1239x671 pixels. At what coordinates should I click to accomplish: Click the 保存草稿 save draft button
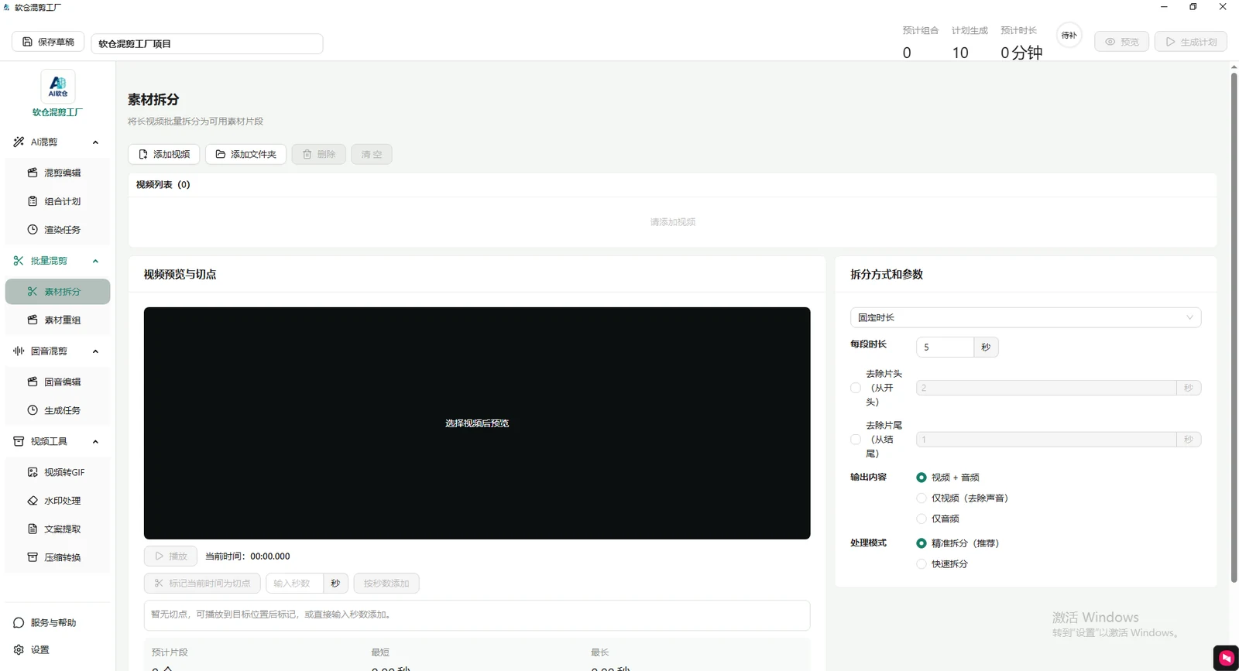click(x=48, y=42)
